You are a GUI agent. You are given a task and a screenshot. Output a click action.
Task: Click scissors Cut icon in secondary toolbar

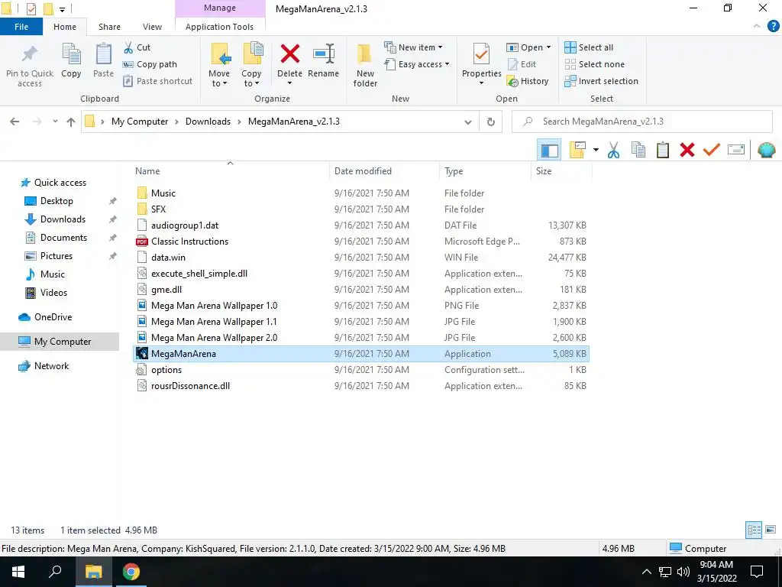pyautogui.click(x=613, y=150)
